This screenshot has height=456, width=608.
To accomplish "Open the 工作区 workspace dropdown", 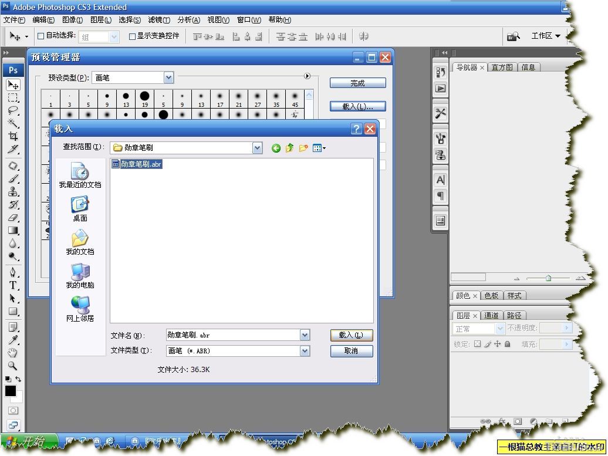I will (546, 36).
